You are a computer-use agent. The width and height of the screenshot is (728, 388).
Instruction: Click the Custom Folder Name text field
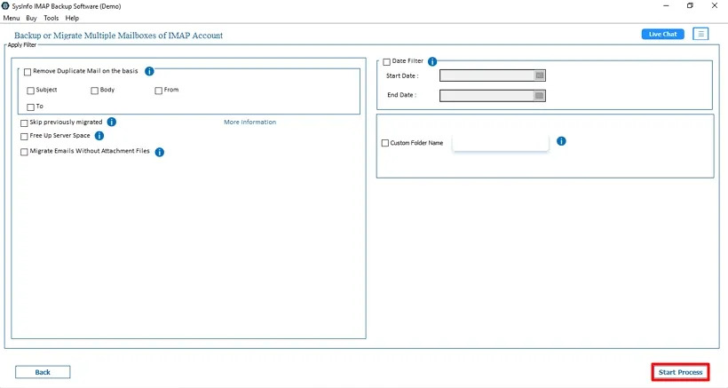pyautogui.click(x=501, y=143)
